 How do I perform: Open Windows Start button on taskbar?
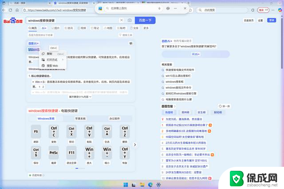(x=126, y=185)
